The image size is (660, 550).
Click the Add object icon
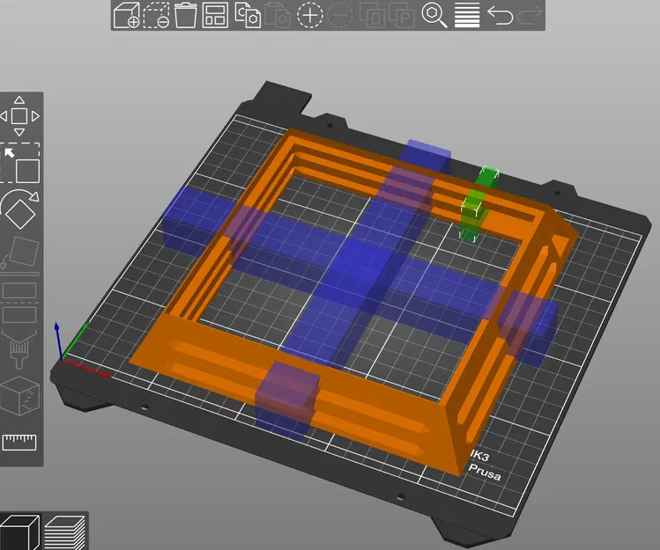tap(127, 15)
